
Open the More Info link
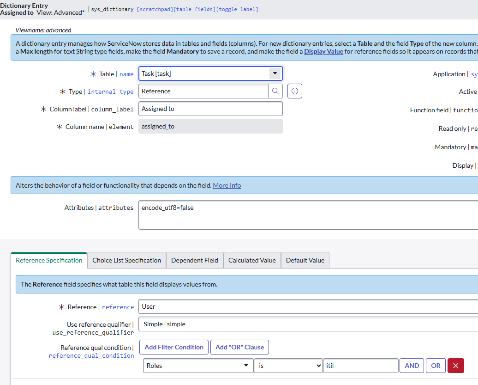click(x=227, y=185)
